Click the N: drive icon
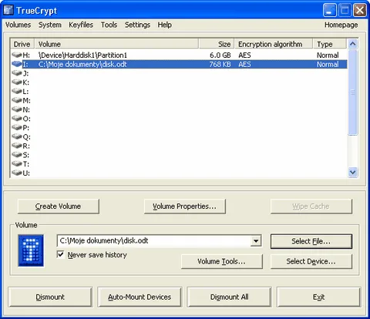 pos(17,109)
